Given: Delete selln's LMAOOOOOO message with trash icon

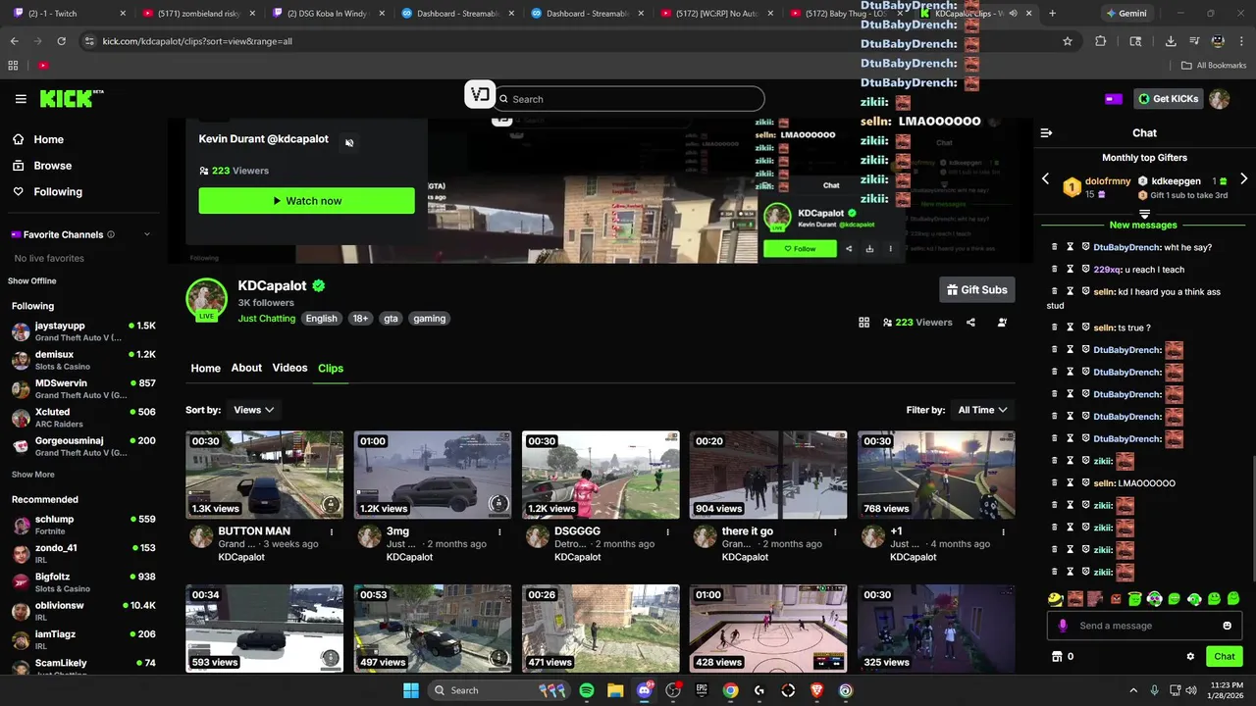Looking at the screenshot, I should [x=1055, y=483].
